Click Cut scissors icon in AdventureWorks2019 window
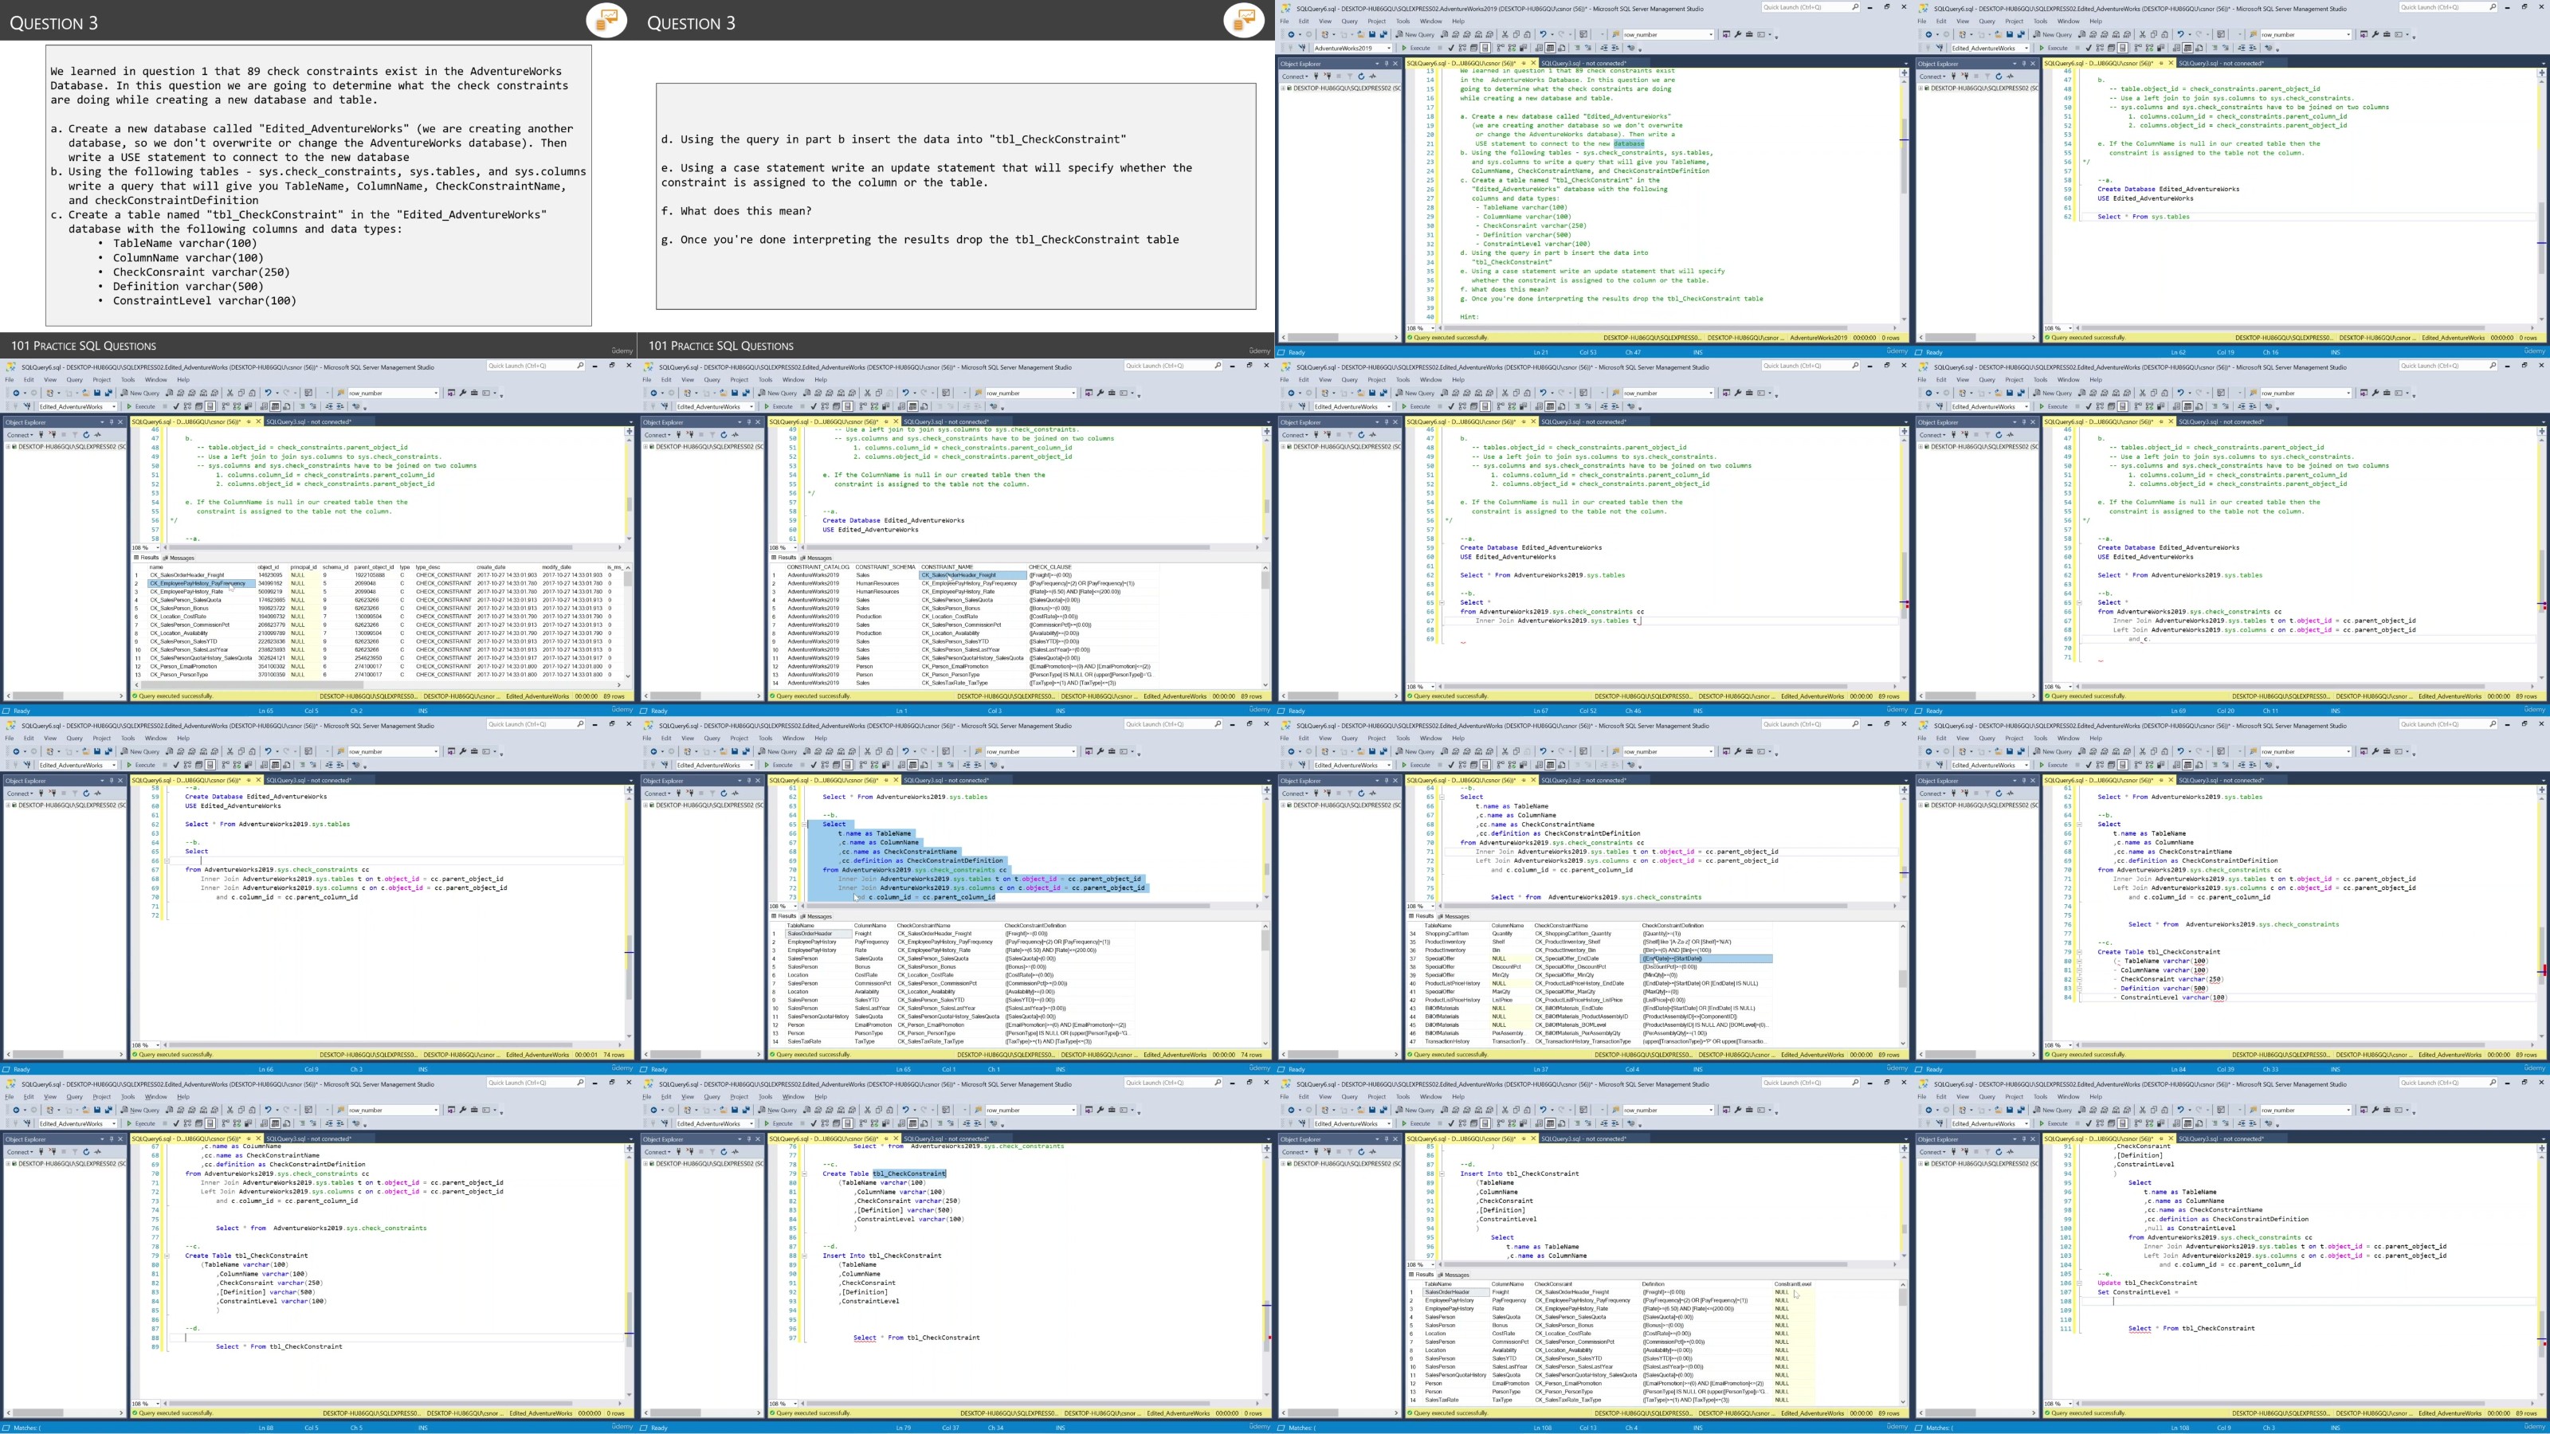 tap(1504, 34)
